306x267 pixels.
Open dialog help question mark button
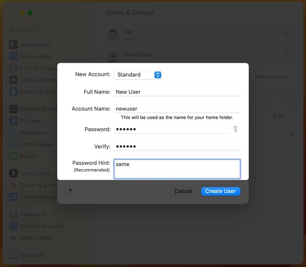tap(70, 191)
